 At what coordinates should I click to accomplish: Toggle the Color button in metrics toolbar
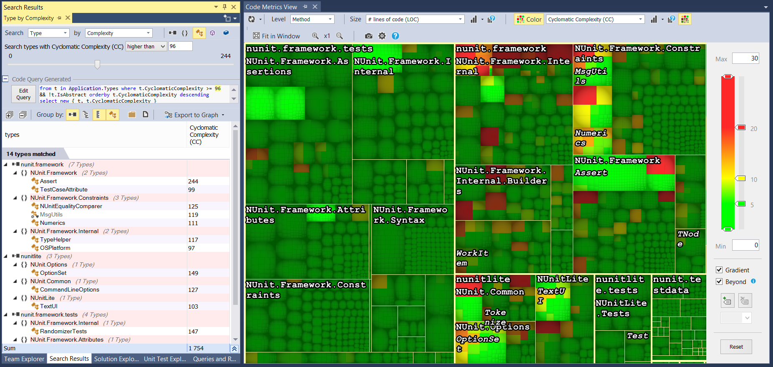point(529,19)
